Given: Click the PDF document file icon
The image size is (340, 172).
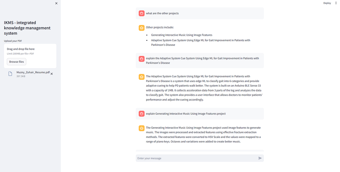Looking at the screenshot, I should coord(10,74).
